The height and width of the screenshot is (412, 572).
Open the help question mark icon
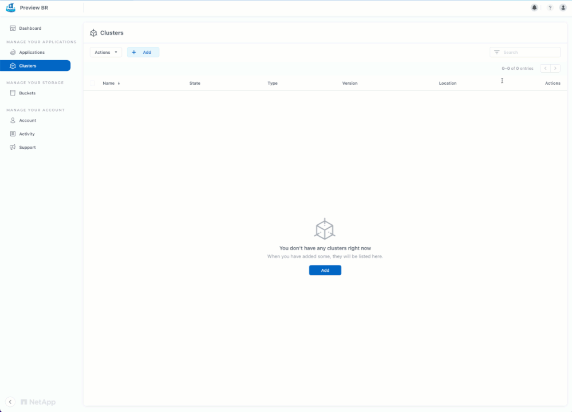(x=550, y=7)
